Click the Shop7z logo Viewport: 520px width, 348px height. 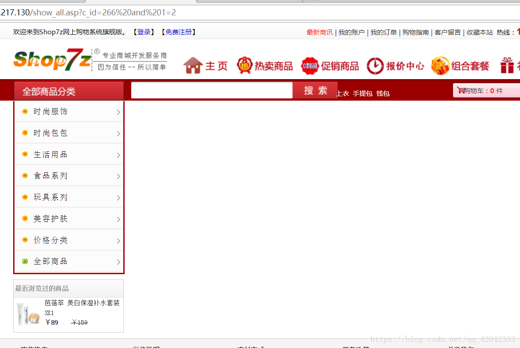52,60
